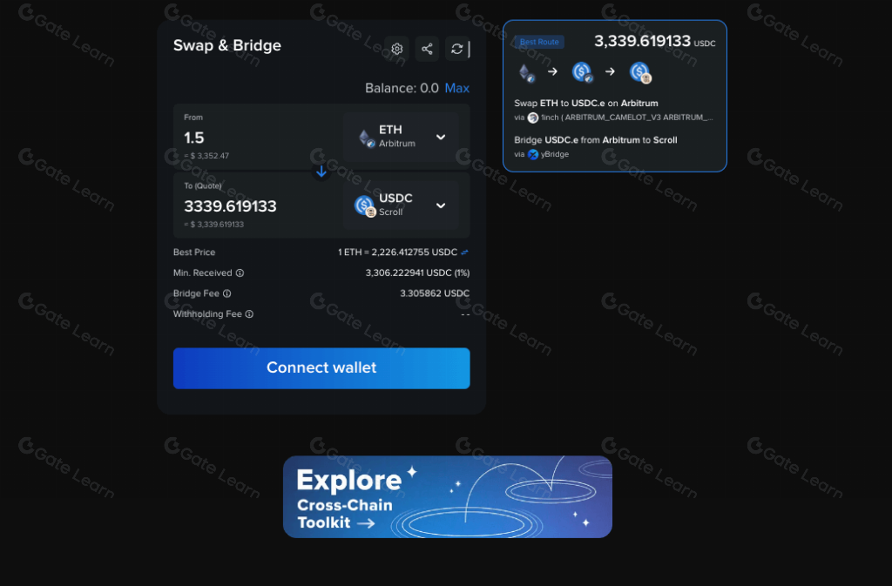Screen dimensions: 892x586
Task: Open Explore Cross-Chain Toolkit banner
Action: (448, 497)
